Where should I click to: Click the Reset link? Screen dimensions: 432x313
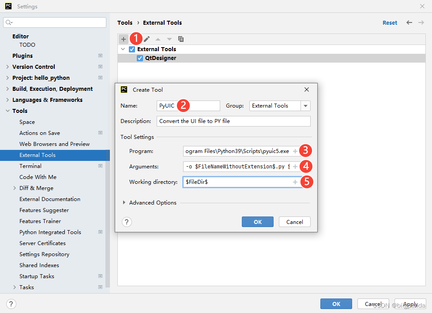[390, 22]
